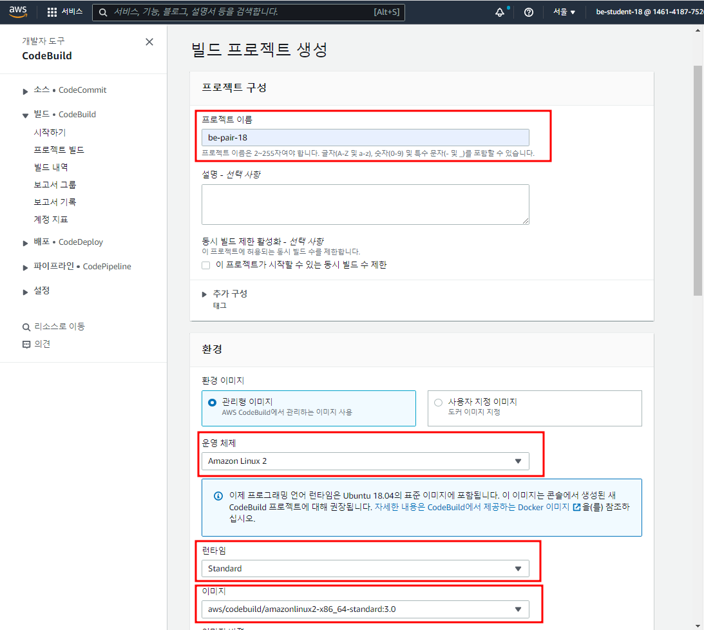
Task: Open the 런타임 Standard dropdown
Action: tap(365, 569)
